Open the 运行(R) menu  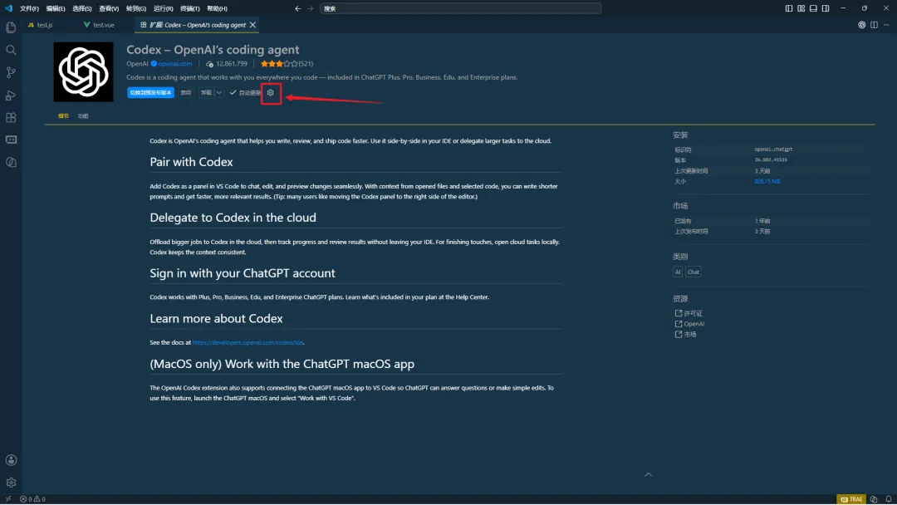tap(163, 8)
